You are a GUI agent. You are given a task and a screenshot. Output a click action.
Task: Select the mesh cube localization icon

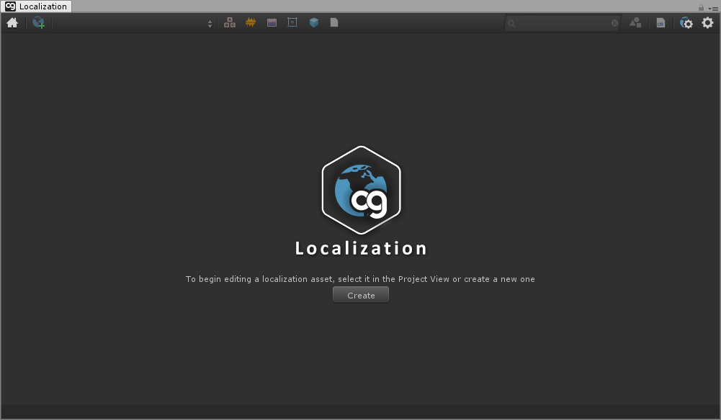(313, 22)
